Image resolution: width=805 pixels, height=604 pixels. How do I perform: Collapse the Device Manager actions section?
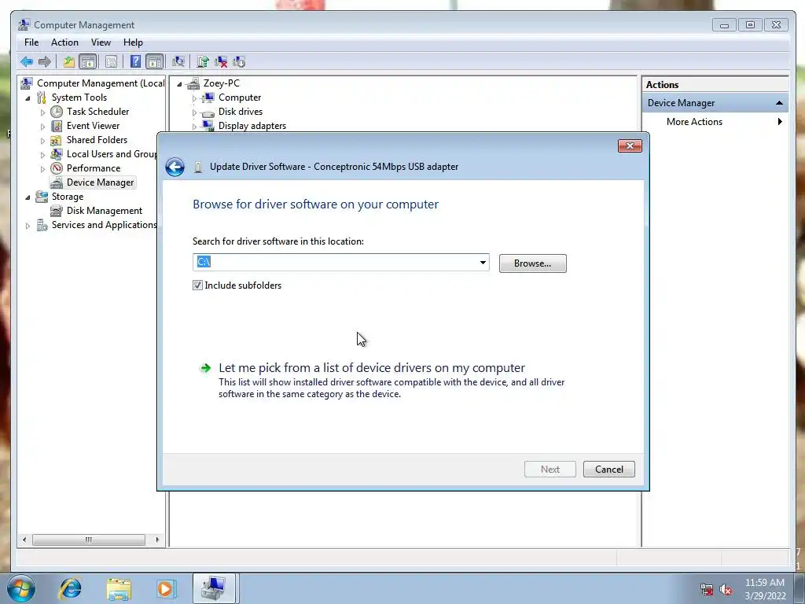tap(779, 103)
